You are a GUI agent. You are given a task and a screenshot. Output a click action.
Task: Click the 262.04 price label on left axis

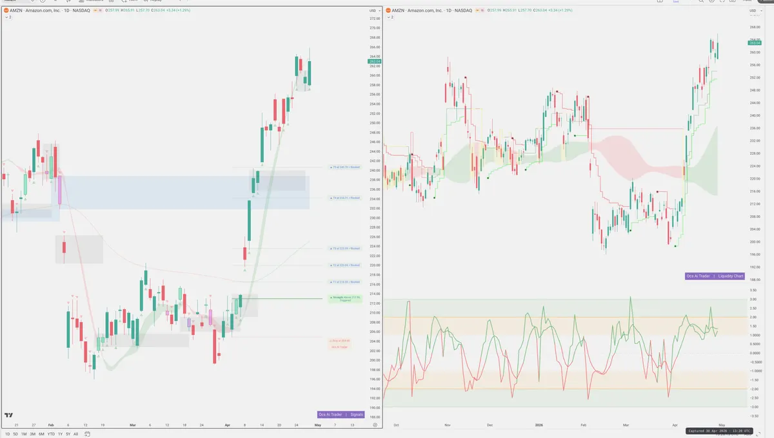[x=375, y=61]
